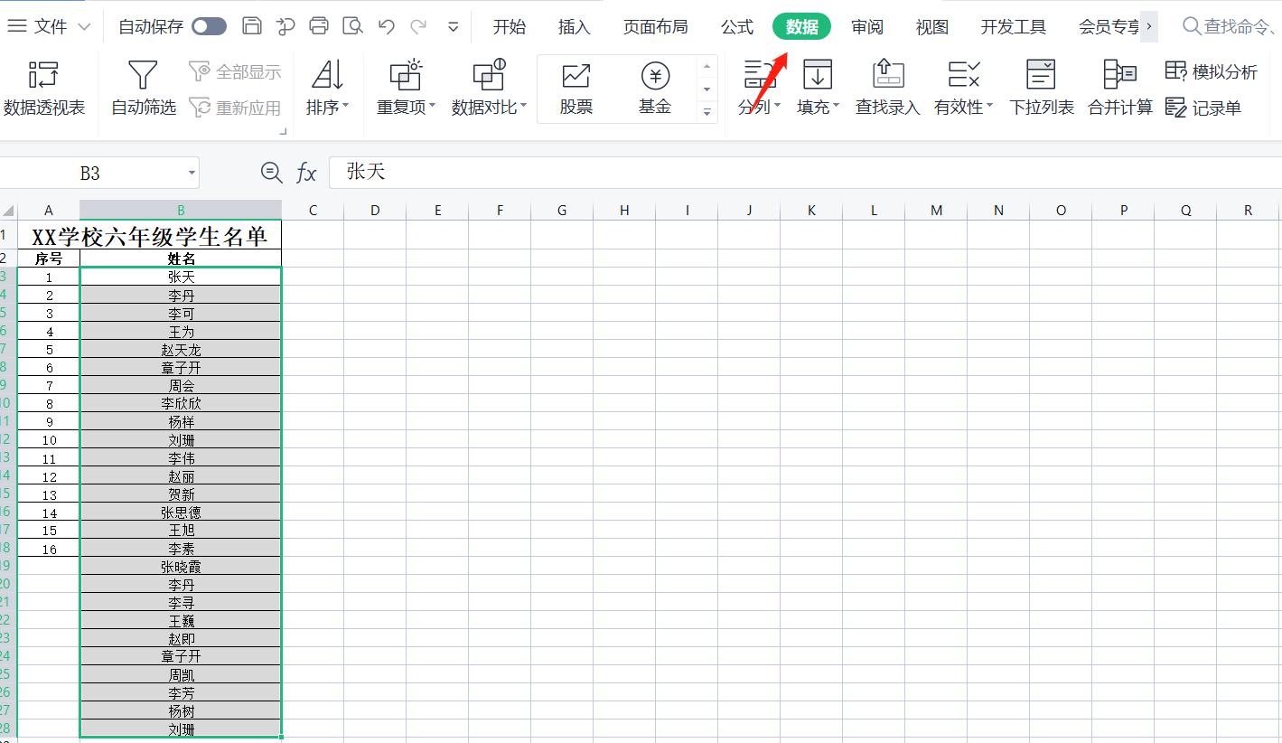Image resolution: width=1282 pixels, height=743 pixels.
Task: Select the 自动筛选 (AutoFilter) tool
Action: (x=142, y=88)
